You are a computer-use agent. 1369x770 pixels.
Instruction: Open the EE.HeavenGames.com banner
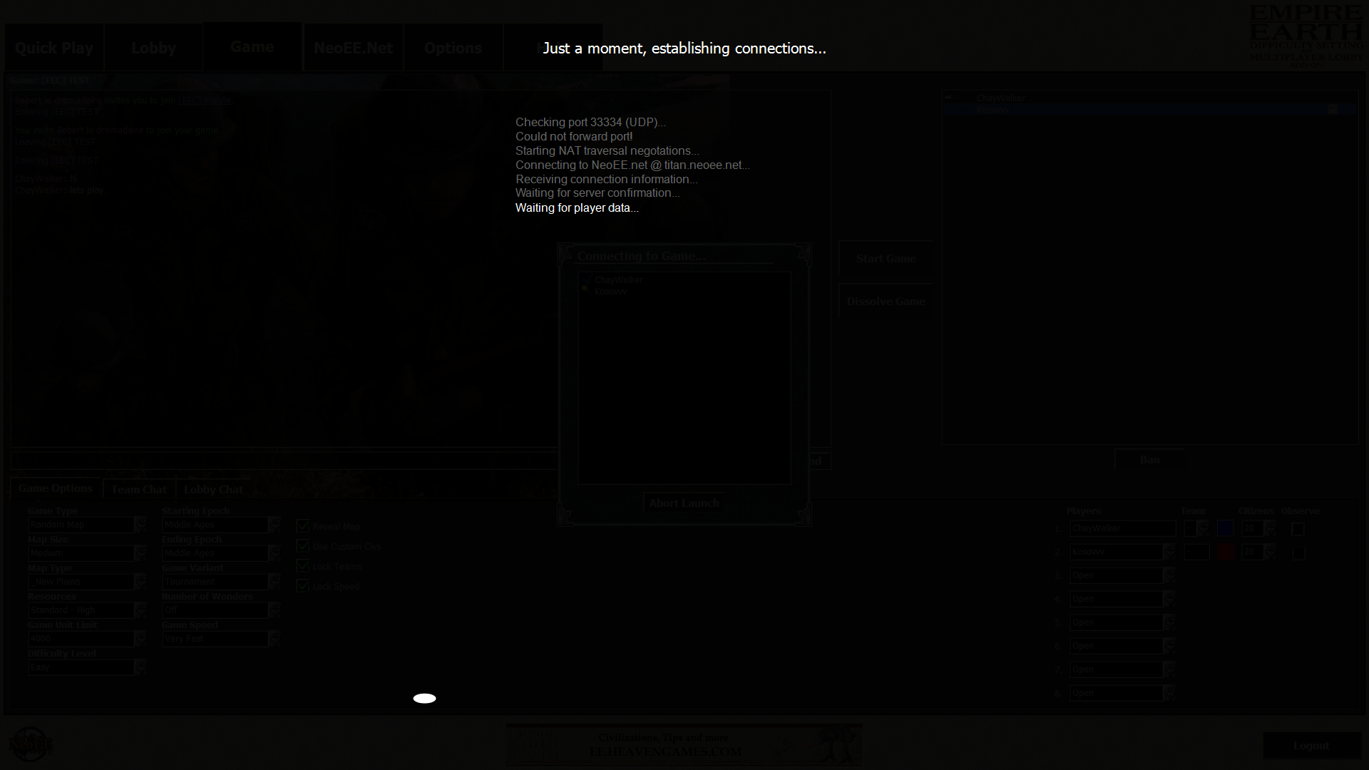click(x=684, y=745)
